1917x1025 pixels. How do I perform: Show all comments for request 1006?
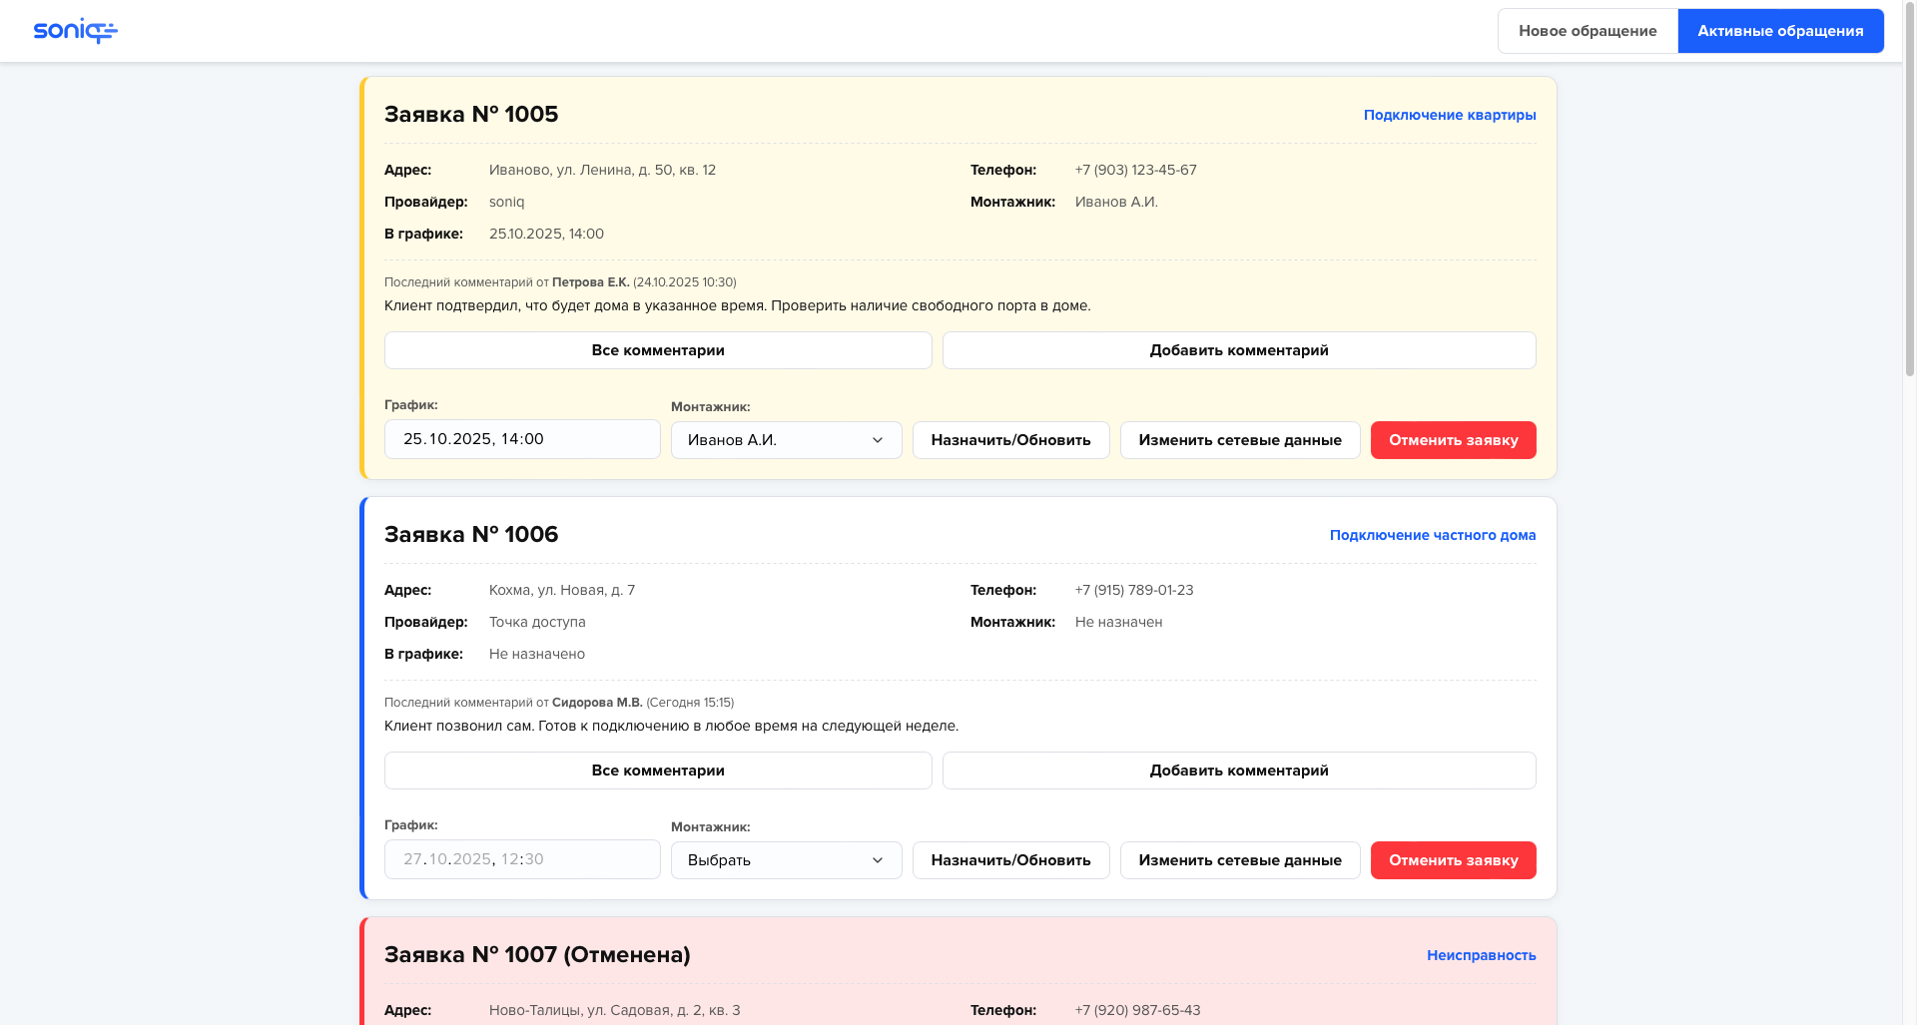click(x=658, y=770)
